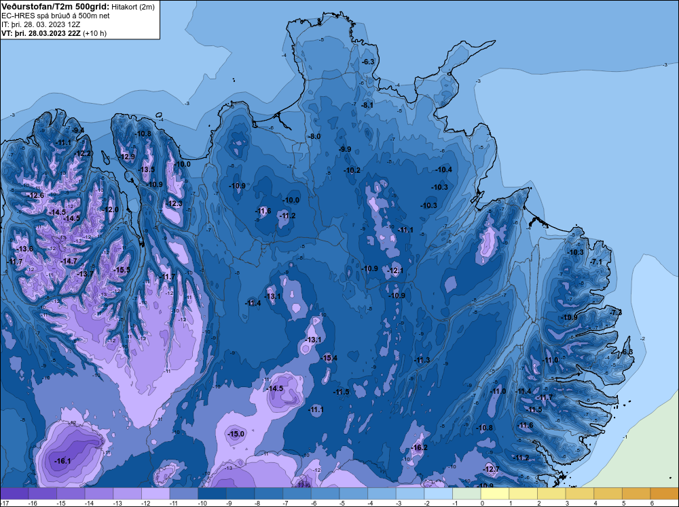Click the -15.4 temperature label
The width and height of the screenshot is (679, 507).
click(x=329, y=358)
